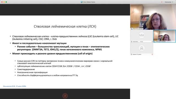The image size is (176, 99).
Task: Click bullet starting 'Ранние события – большинство транслокаций'
Action: coord(64,48)
